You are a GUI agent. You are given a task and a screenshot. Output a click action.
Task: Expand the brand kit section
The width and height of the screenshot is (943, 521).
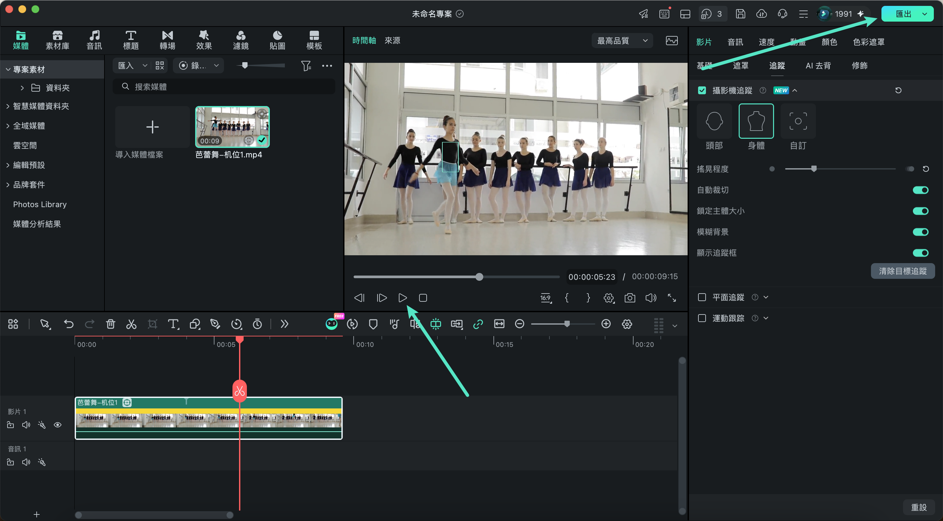[8, 185]
